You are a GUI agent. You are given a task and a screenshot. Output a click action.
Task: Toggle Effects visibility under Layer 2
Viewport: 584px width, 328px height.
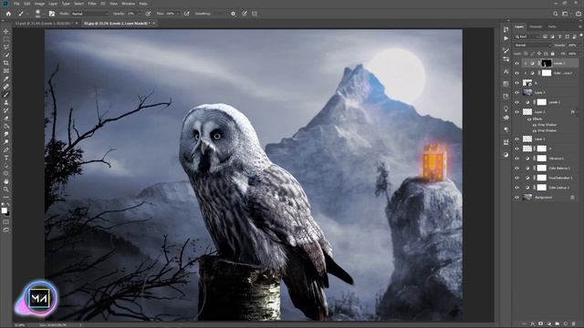coord(529,119)
